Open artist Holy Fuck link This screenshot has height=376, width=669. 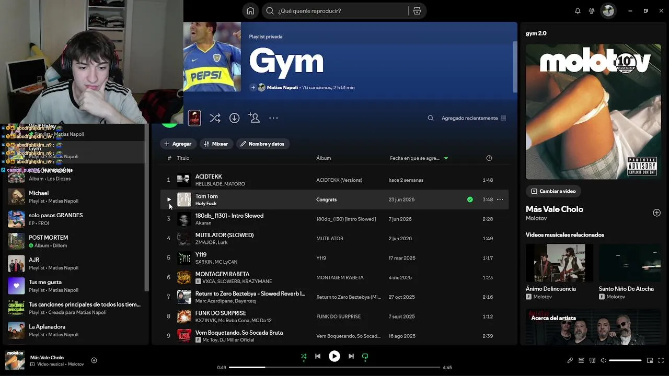206,204
